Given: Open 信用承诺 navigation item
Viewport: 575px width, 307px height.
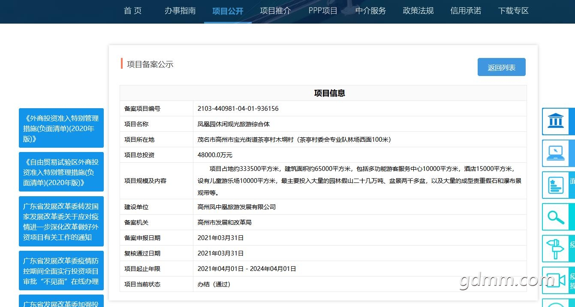Looking at the screenshot, I should click(x=466, y=11).
